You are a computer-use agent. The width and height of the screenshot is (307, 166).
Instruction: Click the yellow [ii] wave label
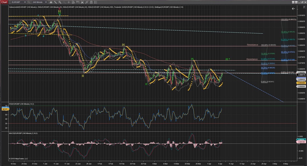[123, 44]
